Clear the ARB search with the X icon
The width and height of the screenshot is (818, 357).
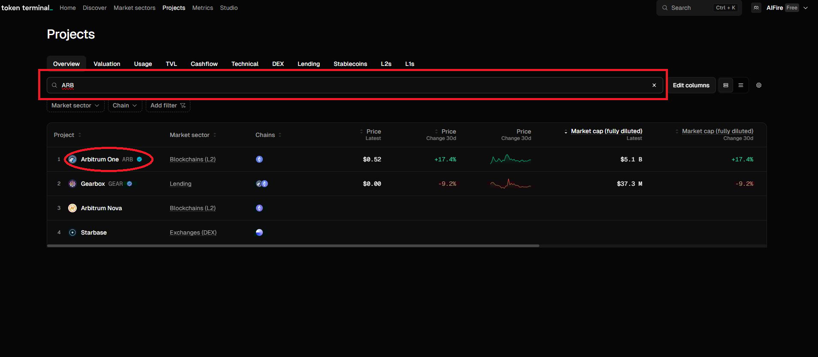point(654,85)
